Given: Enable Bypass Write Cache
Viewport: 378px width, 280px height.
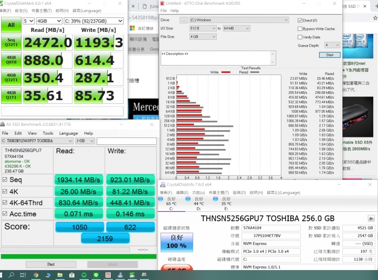Looking at the screenshot, I should 300,29.
